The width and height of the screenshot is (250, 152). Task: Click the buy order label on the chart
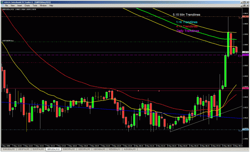8,41
